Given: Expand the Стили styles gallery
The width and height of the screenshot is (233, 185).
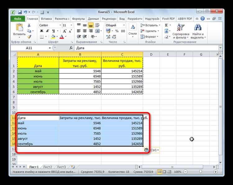Looking at the screenshot, I should (133, 30).
